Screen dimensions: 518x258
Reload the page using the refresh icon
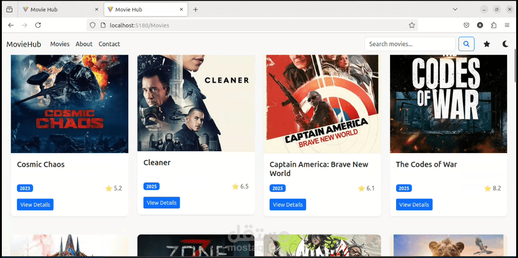click(38, 25)
